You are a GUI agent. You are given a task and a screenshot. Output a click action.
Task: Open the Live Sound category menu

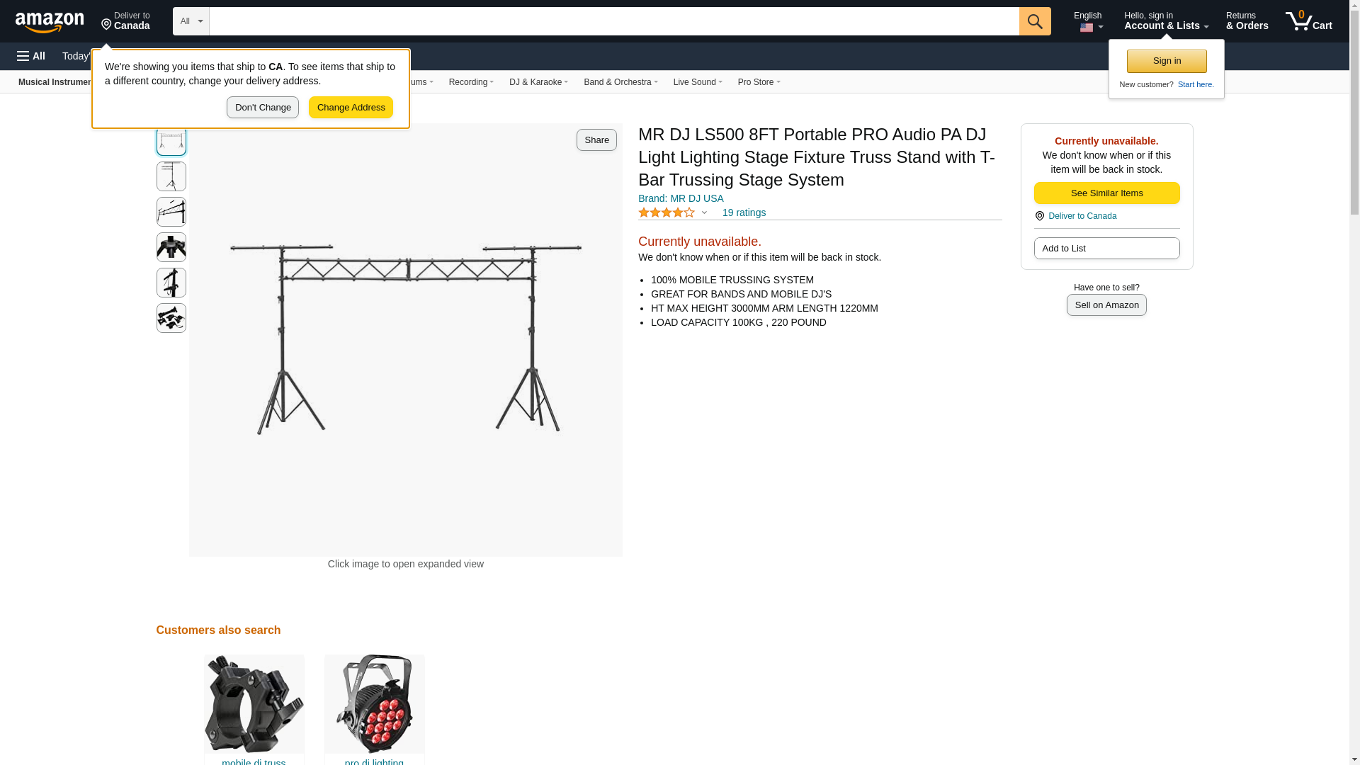pos(698,82)
